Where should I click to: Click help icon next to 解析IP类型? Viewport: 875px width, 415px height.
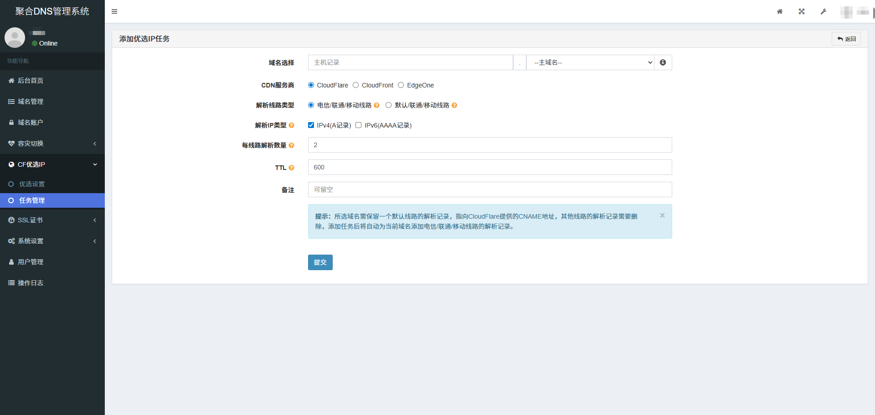(x=292, y=125)
